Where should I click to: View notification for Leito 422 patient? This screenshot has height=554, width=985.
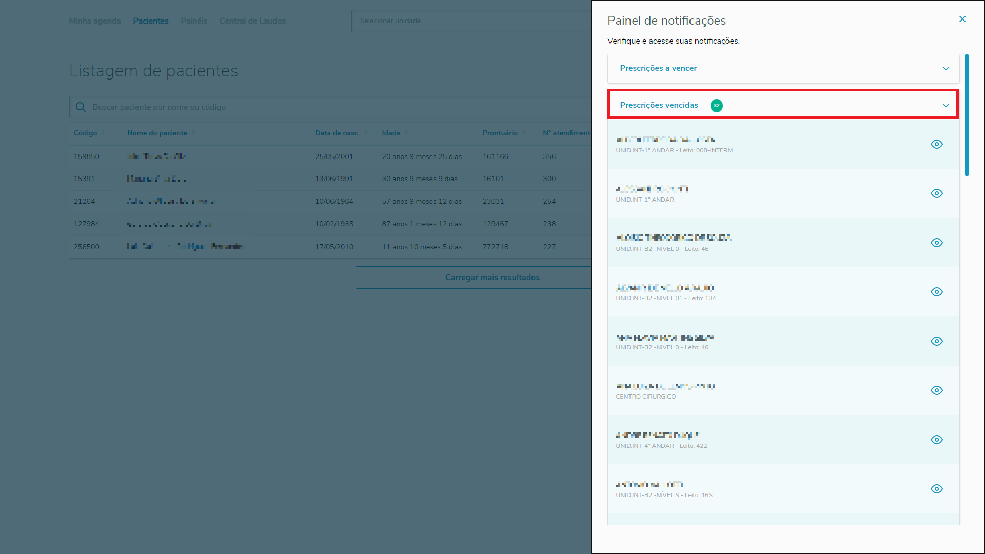tap(936, 440)
